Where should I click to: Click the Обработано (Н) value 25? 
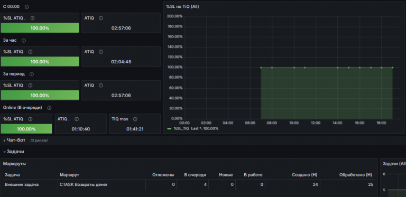[x=371, y=185]
